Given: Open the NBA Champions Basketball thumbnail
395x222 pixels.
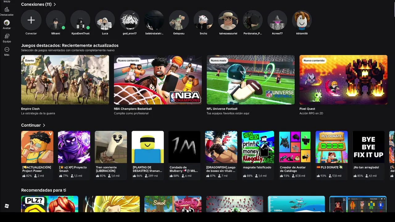Looking at the screenshot, I should click(x=158, y=80).
